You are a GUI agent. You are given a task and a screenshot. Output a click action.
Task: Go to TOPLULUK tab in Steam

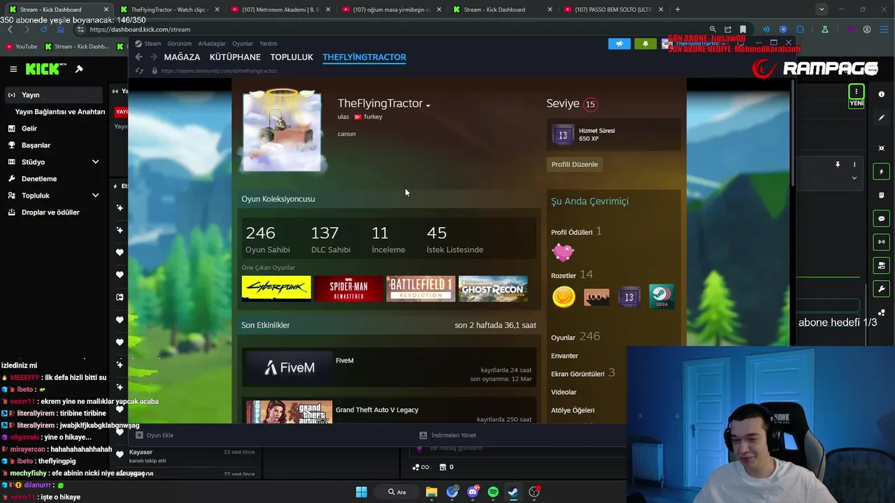click(x=292, y=57)
